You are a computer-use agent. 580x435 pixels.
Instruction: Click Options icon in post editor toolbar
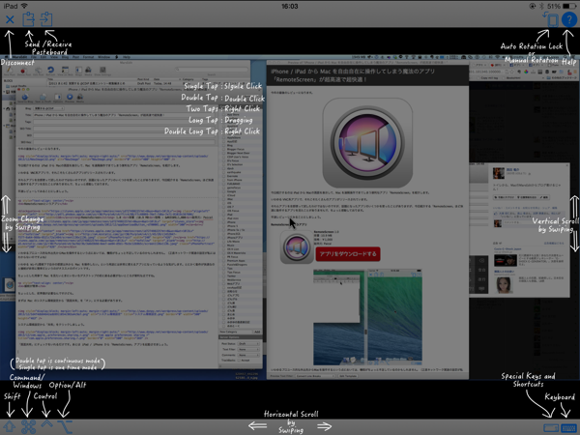click(x=58, y=99)
